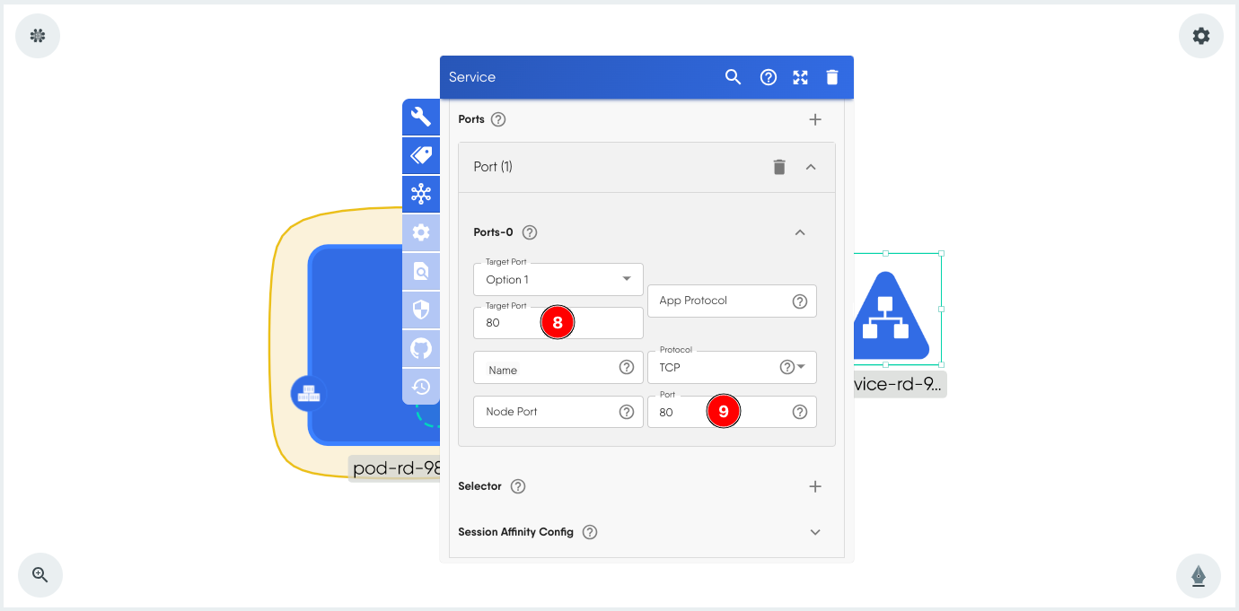Collapse the Ports-0 subsection

(800, 232)
